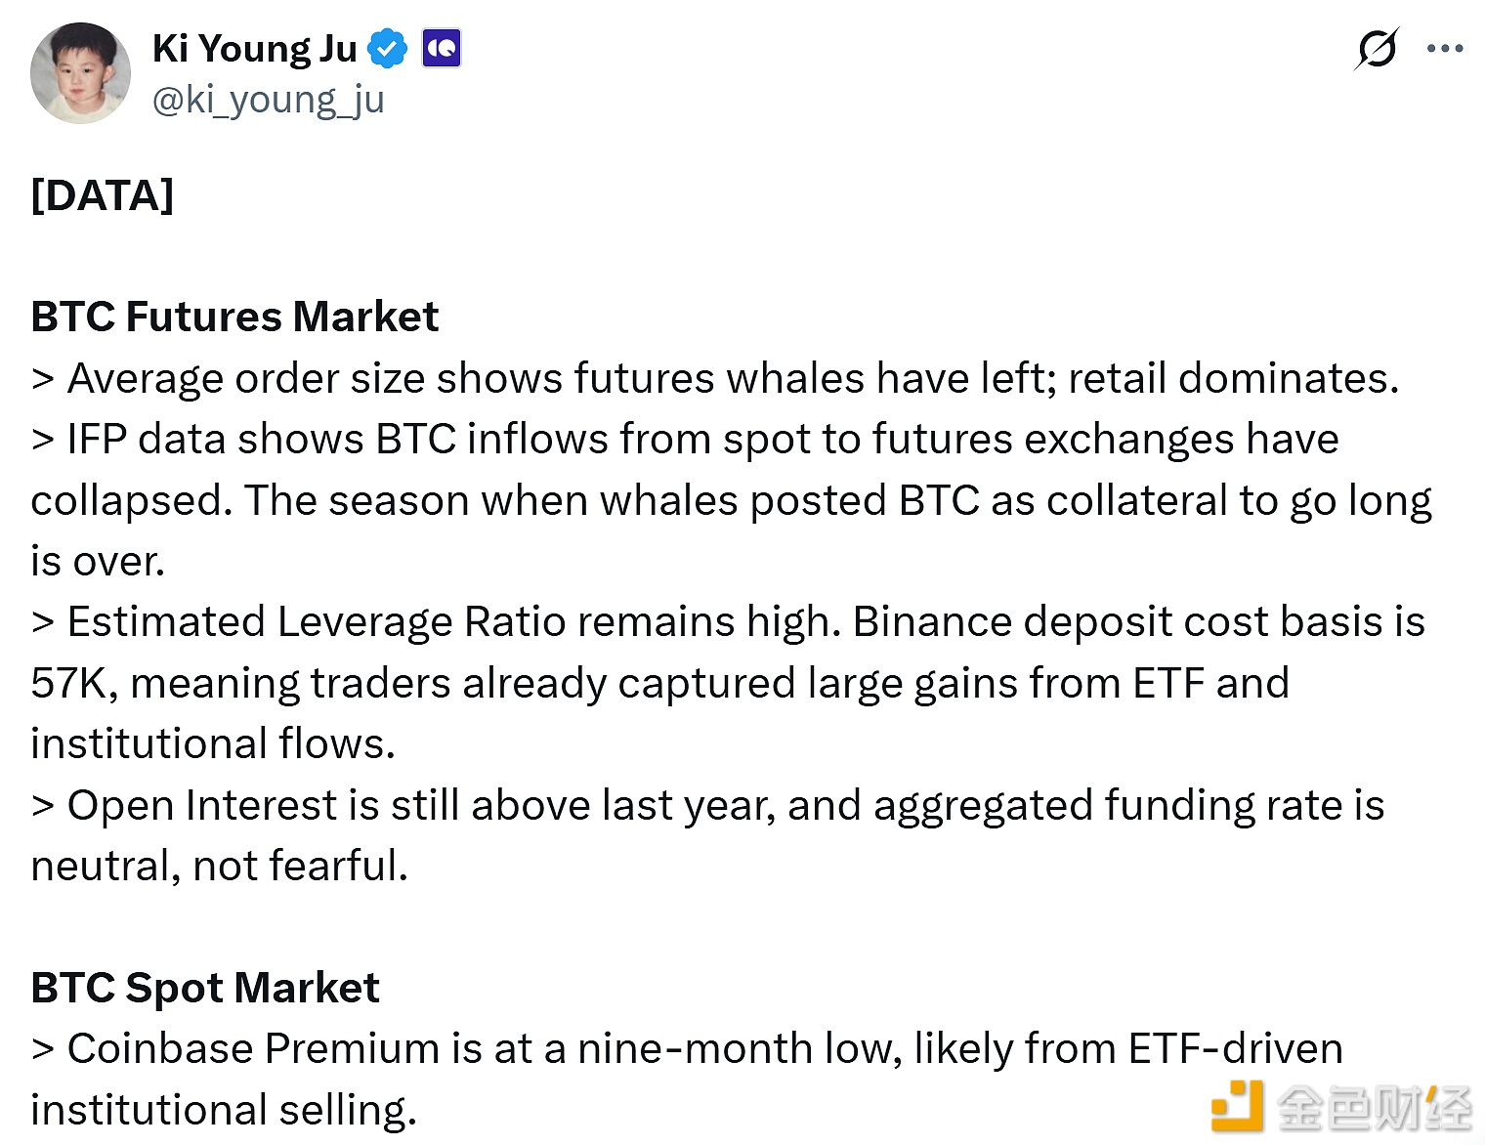Click the phrase "neutral, not fearful."
1485x1145 pixels.
click(219, 866)
